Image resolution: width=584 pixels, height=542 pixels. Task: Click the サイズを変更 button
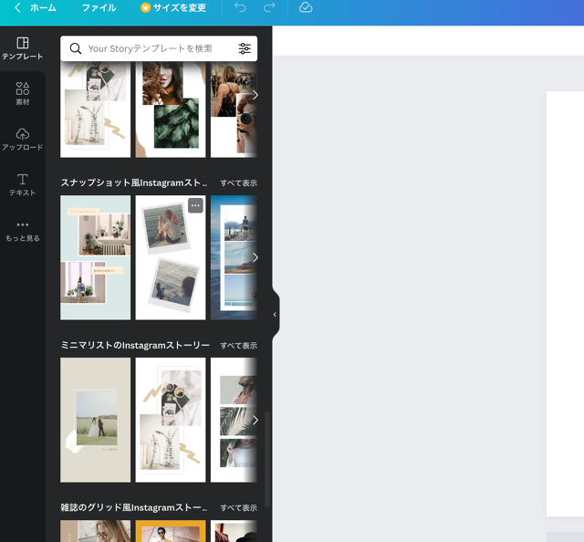click(173, 8)
